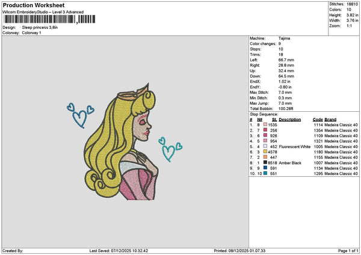361x255 pixels.
Task: Click the blue hearts left of the princess
Action: [81, 115]
